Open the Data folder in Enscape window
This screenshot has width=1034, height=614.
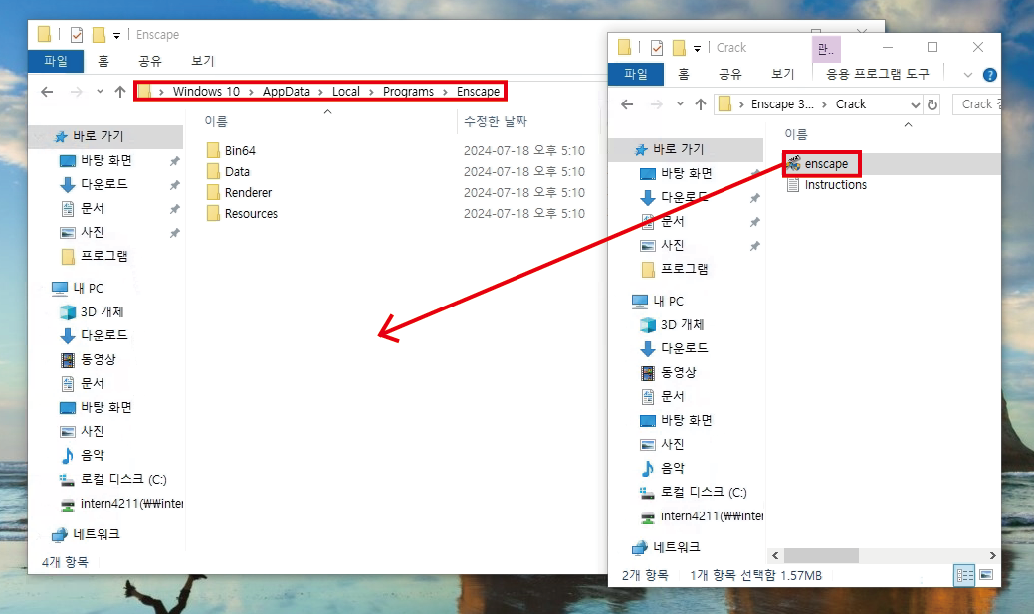point(229,172)
